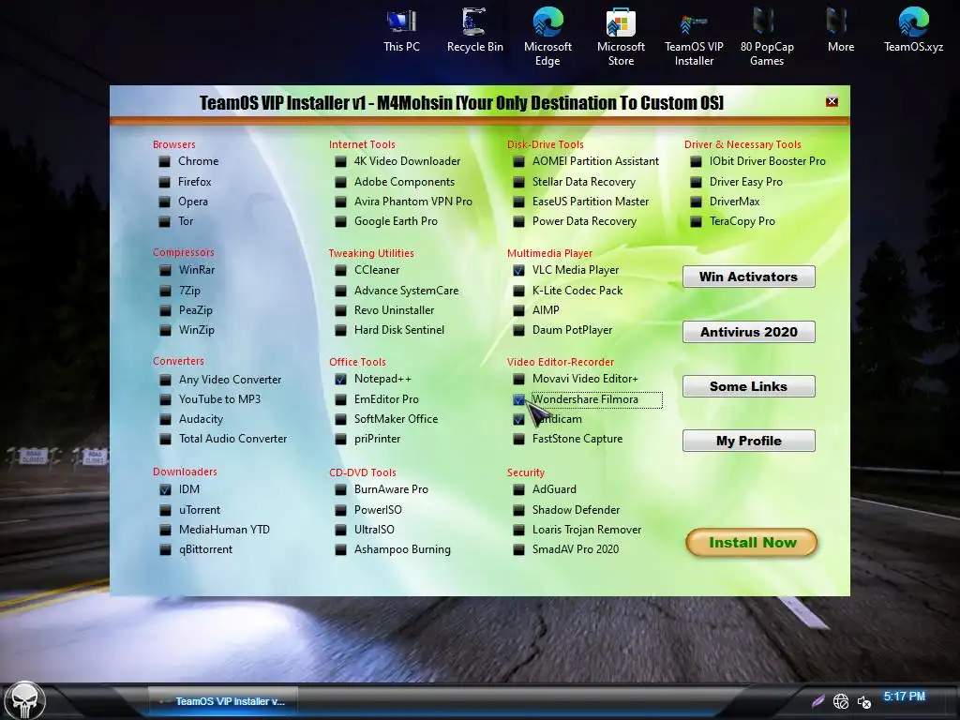Uncheck VLC Media Player
The height and width of the screenshot is (720, 960).
518,270
